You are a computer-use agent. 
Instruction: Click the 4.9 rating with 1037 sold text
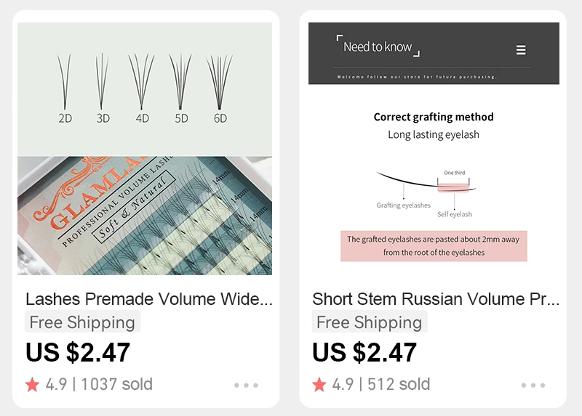coord(99,385)
